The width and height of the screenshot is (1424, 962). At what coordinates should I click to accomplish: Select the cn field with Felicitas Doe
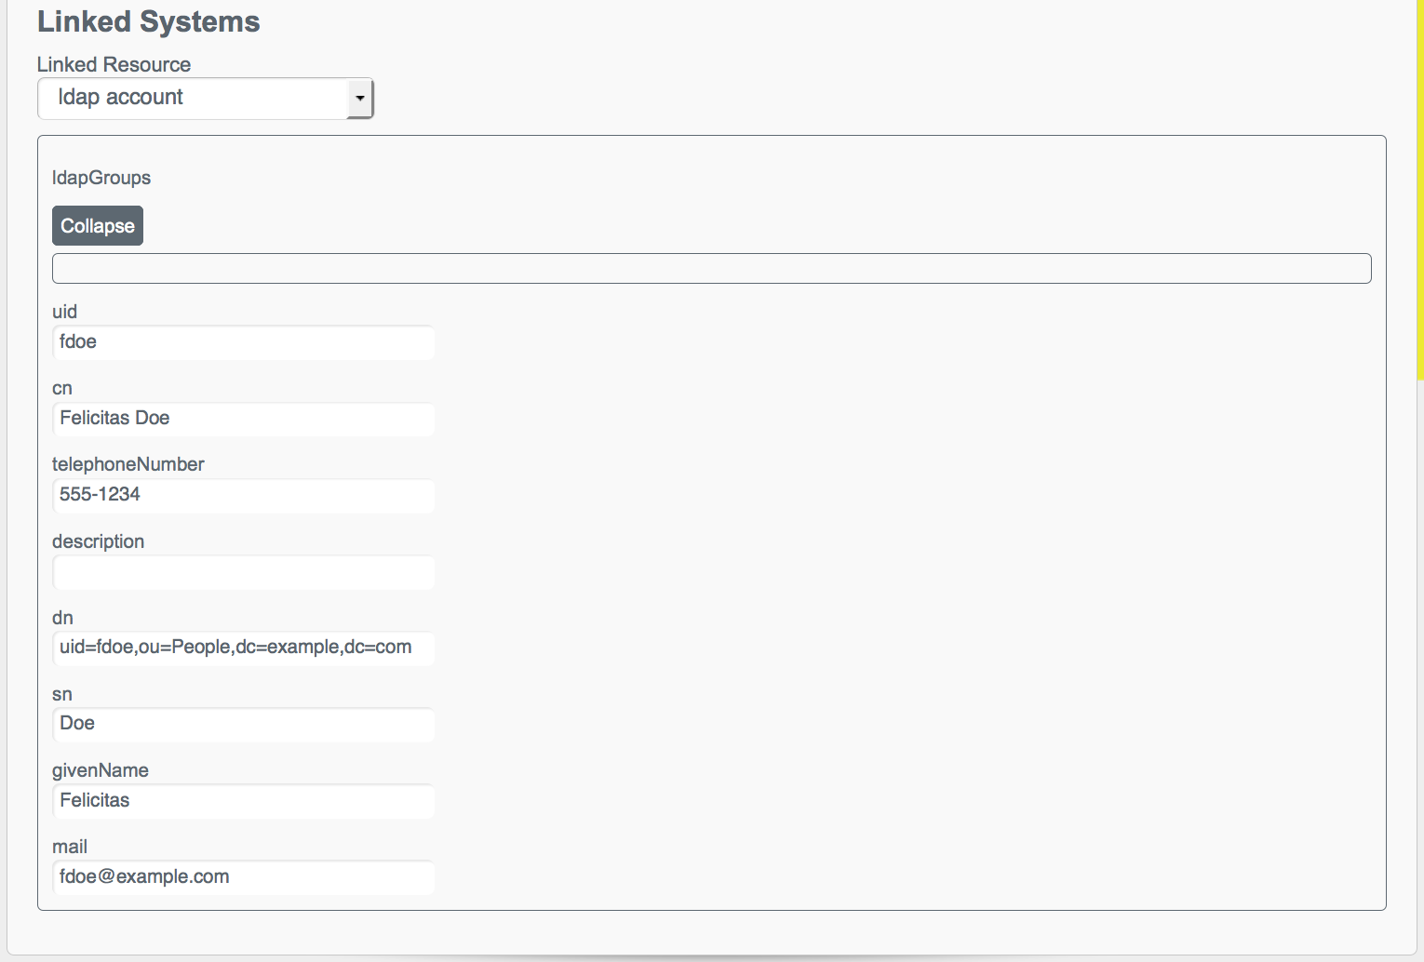click(244, 419)
